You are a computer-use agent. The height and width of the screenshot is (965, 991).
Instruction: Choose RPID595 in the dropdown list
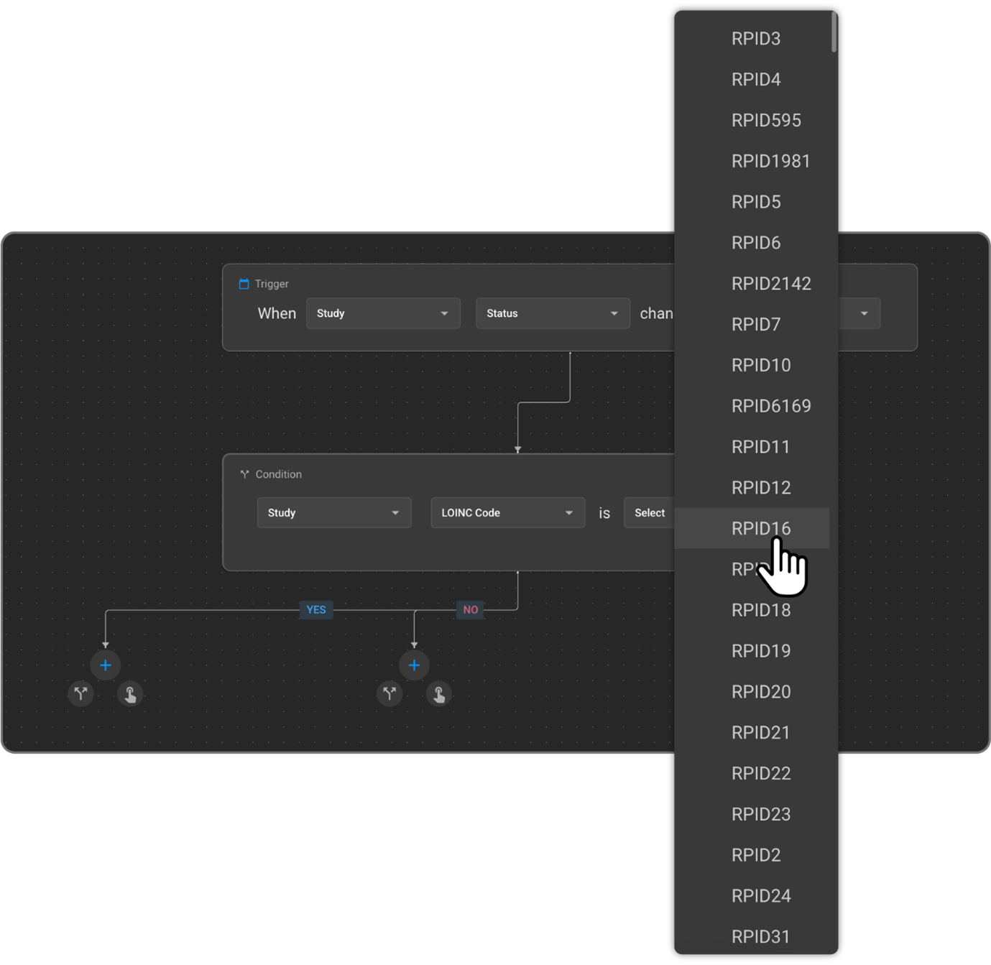point(766,121)
